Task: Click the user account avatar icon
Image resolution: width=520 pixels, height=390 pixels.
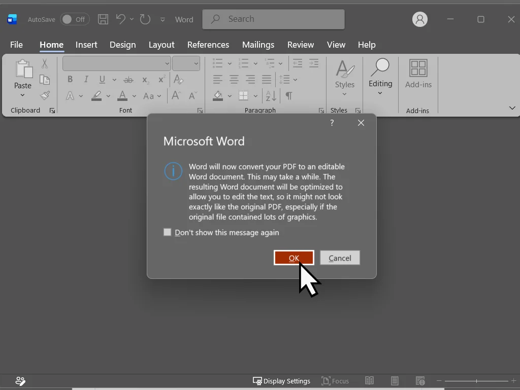Action: point(419,19)
